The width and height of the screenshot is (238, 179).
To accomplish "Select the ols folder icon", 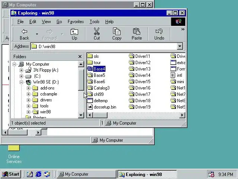I will [x=90, y=56].
